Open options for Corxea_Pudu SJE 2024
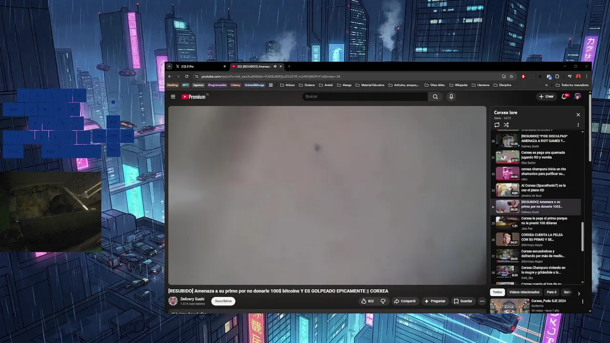Image resolution: width=610 pixels, height=343 pixels. pyautogui.click(x=582, y=302)
